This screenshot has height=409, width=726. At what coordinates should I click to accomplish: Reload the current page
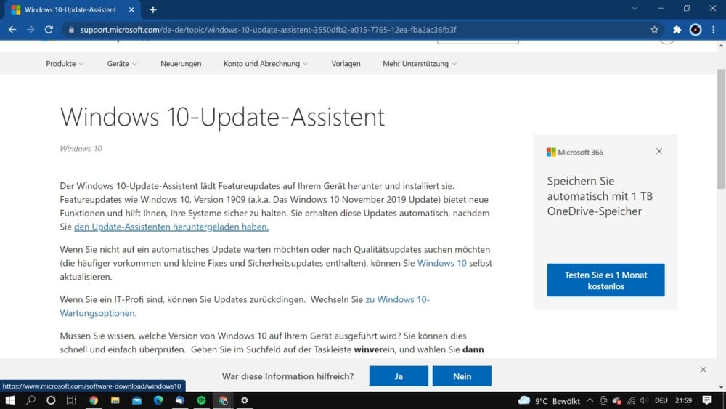[x=49, y=30]
